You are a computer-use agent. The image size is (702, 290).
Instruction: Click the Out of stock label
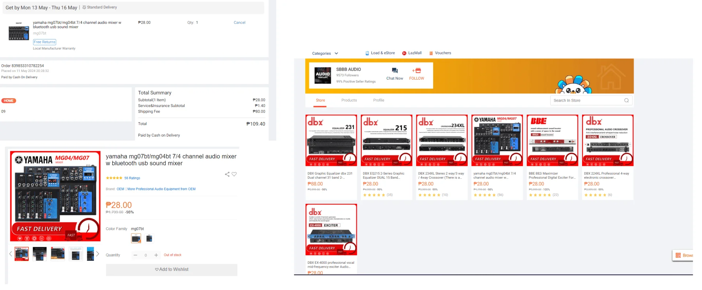[173, 255]
